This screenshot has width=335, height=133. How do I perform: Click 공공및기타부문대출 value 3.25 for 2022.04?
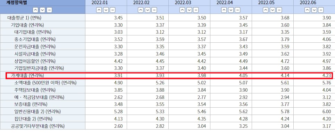(244, 126)
